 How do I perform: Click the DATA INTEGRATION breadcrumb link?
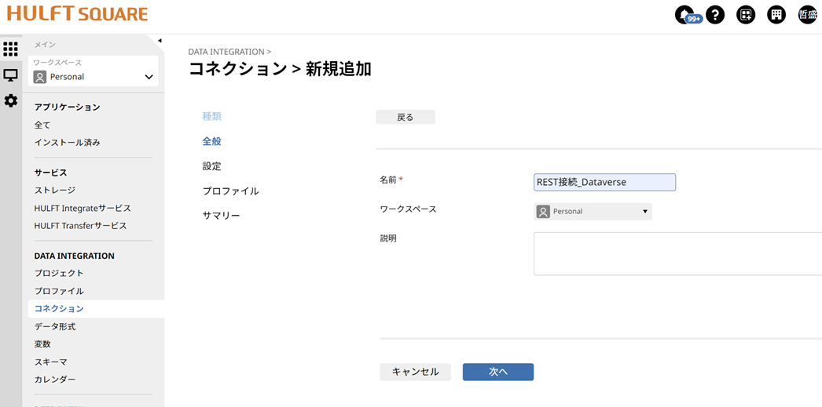226,52
